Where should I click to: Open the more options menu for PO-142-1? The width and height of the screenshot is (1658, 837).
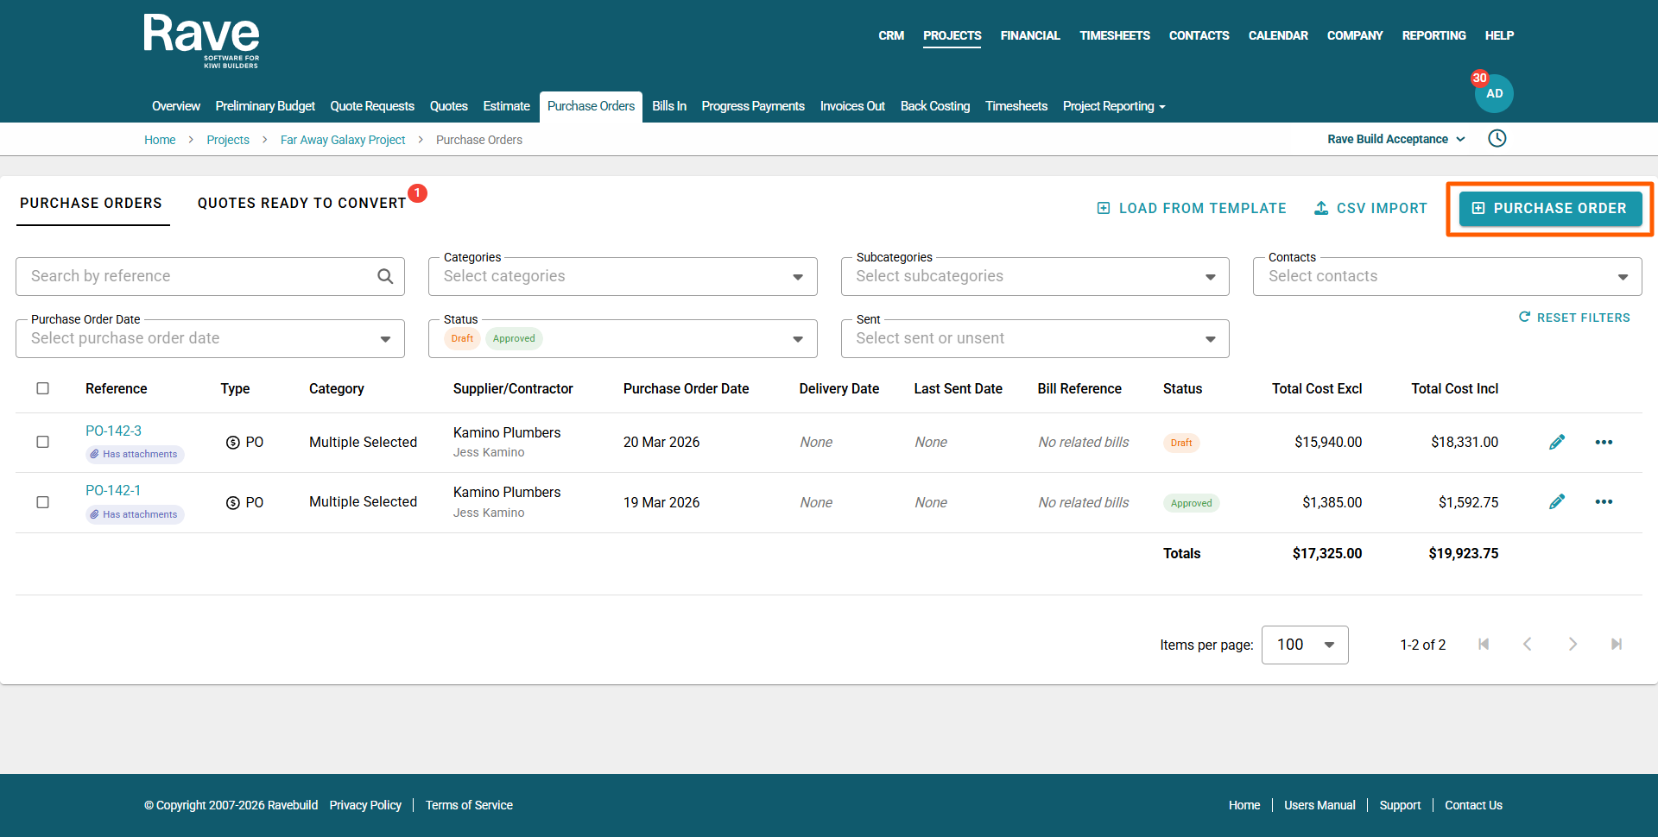[1604, 502]
